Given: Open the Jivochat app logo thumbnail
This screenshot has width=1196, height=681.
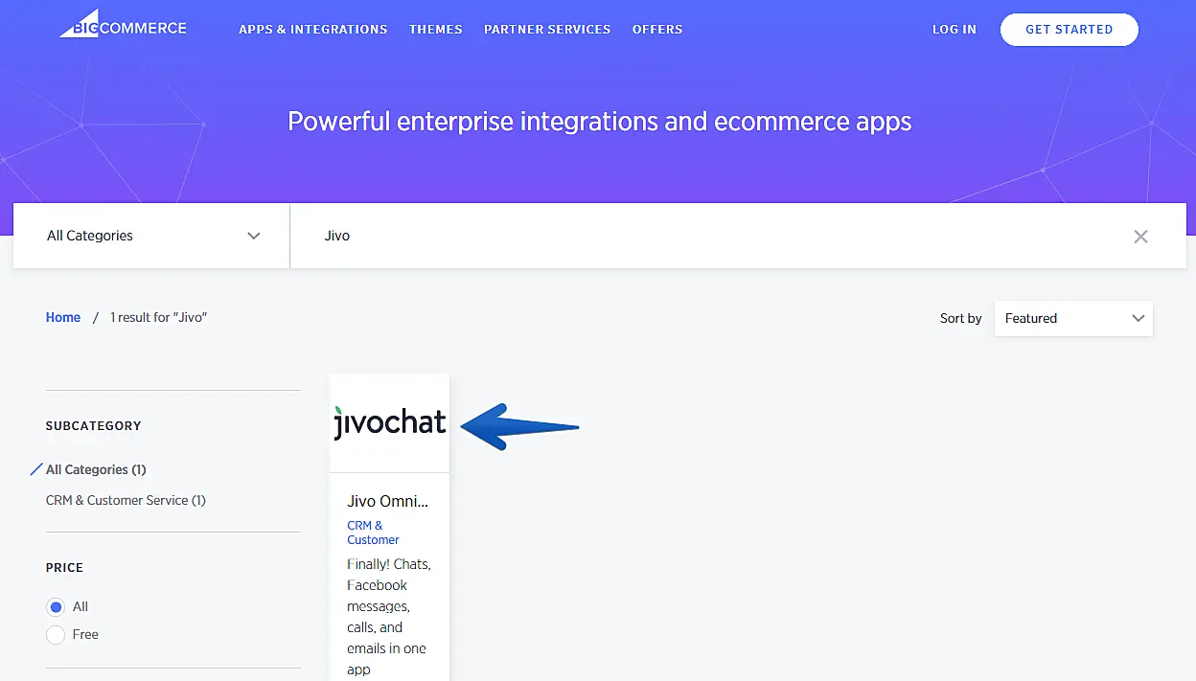Looking at the screenshot, I should 389,422.
